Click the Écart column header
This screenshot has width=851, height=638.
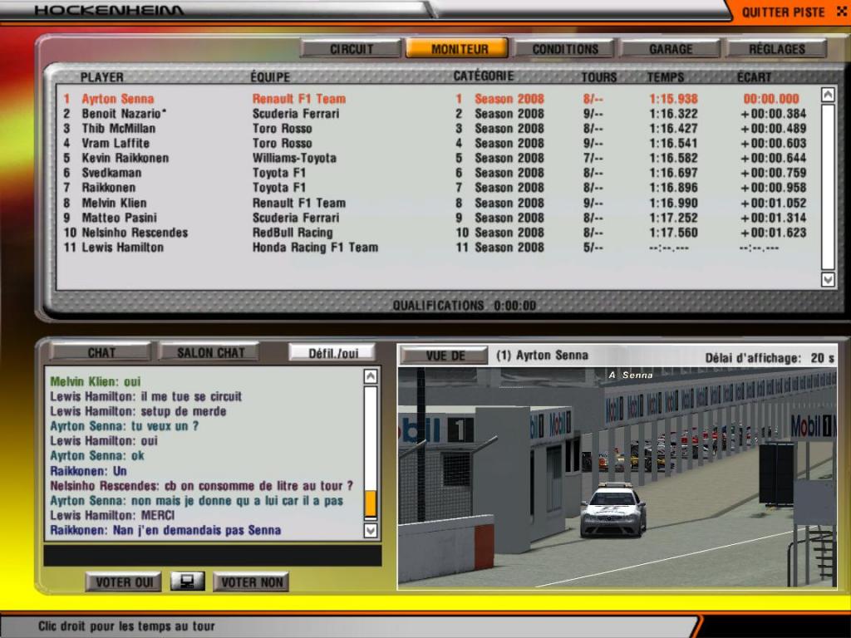click(x=754, y=76)
